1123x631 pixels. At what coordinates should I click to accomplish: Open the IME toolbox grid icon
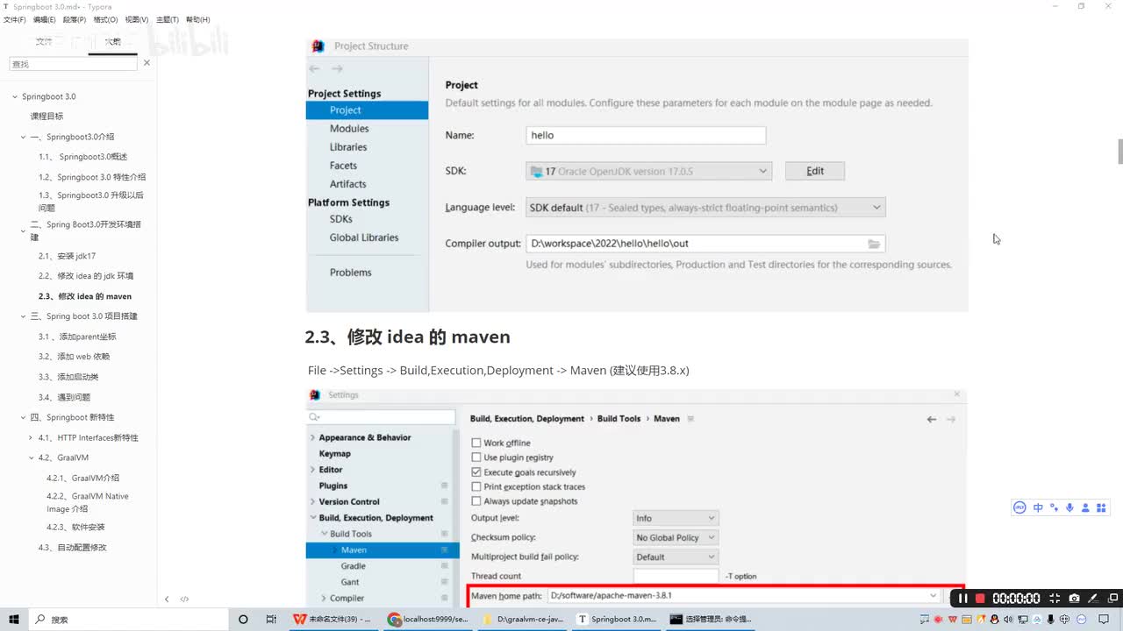(1102, 507)
